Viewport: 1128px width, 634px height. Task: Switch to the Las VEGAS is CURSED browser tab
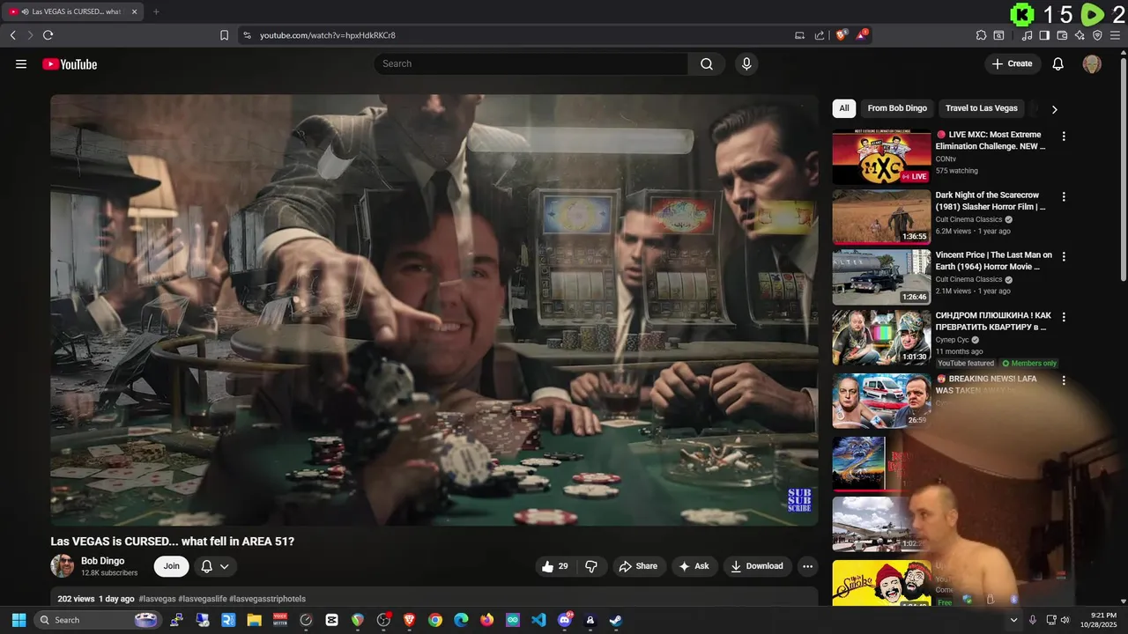[x=72, y=11]
